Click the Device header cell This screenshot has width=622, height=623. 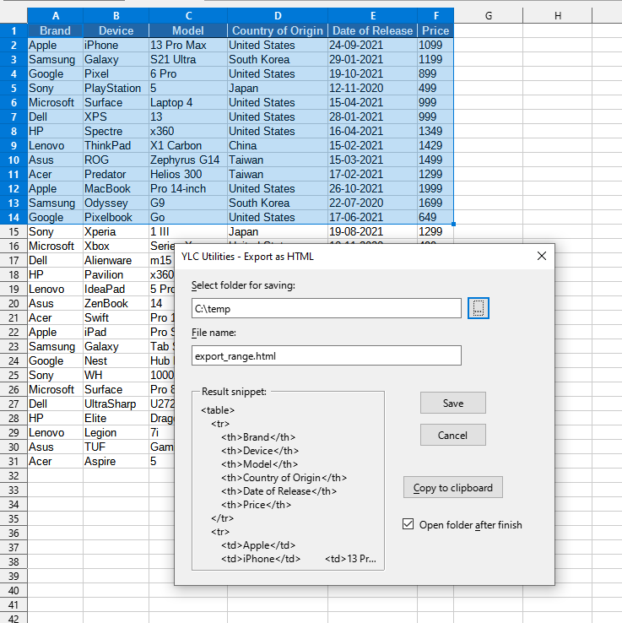click(116, 30)
